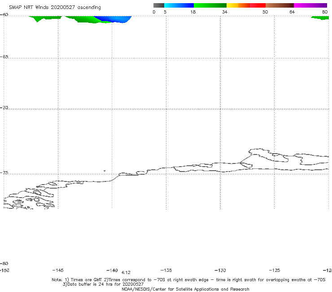Click the color bar label 5
The height and width of the screenshot is (292, 332).
[165, 12]
